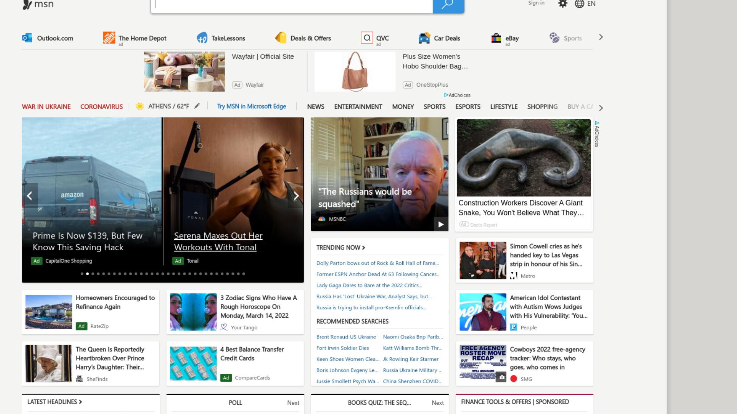Open the ENTERTAINMENT tab
This screenshot has height=414, width=737.
pos(358,107)
